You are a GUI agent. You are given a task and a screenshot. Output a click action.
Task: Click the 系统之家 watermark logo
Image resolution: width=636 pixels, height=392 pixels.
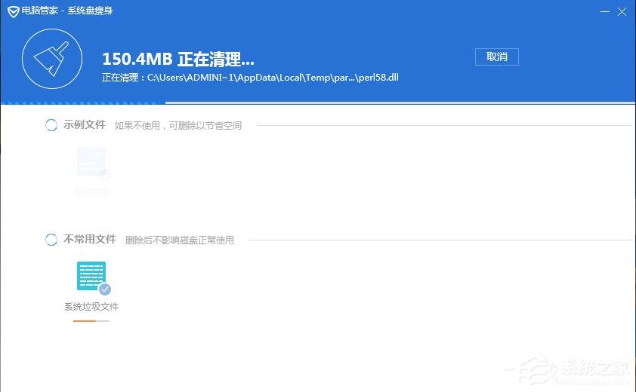click(573, 368)
